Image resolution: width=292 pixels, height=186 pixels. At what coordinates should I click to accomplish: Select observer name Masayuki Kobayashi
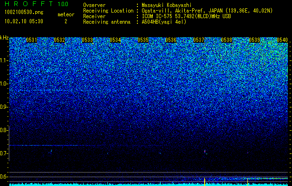point(167,5)
